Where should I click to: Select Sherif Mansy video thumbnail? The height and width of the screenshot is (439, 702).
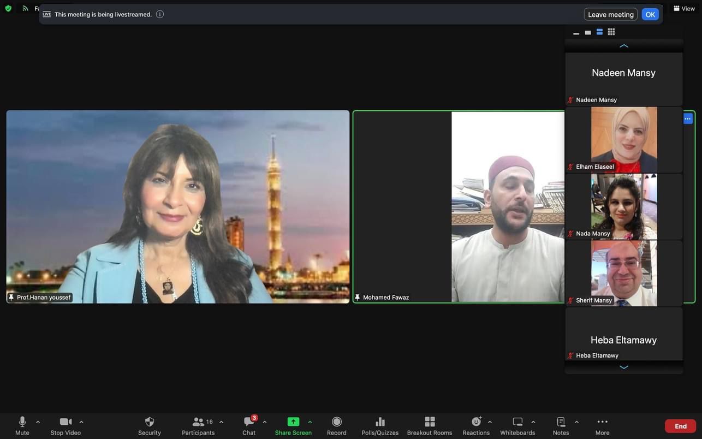tap(624, 273)
